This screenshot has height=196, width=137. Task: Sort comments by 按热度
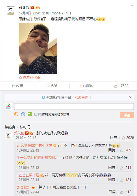click(10, 127)
